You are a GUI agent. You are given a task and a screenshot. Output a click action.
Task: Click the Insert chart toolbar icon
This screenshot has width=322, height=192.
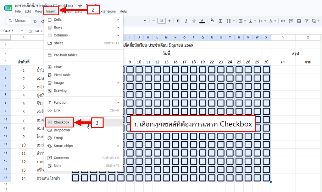(299, 21)
